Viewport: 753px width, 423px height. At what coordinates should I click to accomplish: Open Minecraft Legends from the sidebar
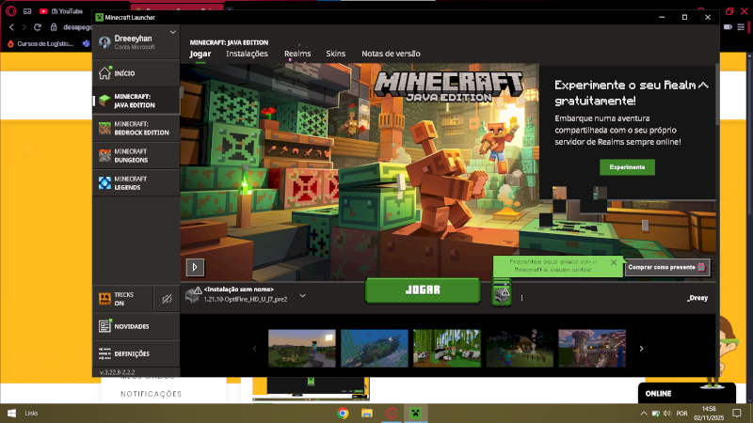click(x=104, y=183)
